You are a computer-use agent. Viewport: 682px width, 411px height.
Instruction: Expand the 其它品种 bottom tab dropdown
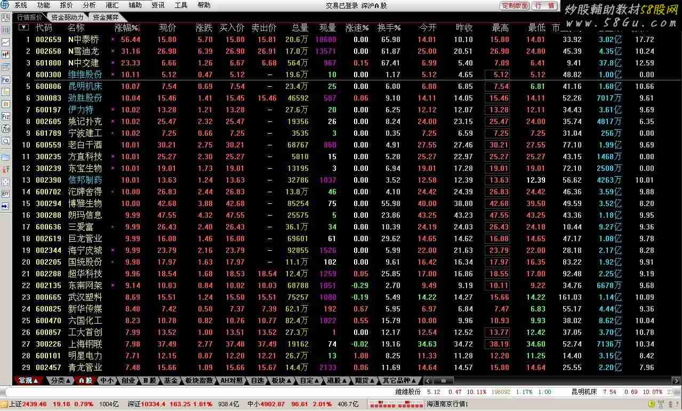coord(400,381)
